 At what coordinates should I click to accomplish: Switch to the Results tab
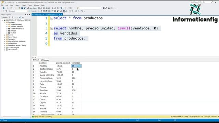[x=36, y=60]
